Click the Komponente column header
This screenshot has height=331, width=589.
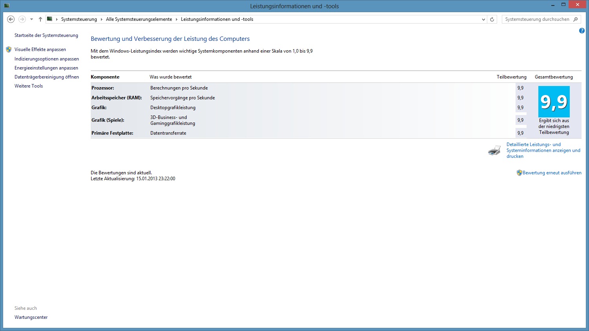click(105, 77)
